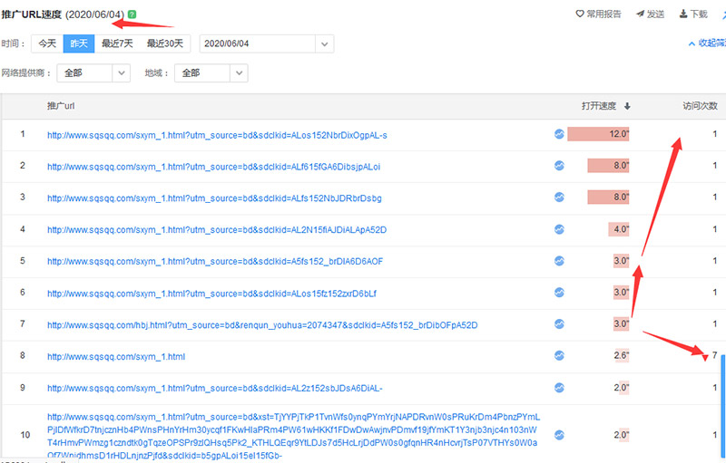Expand the 地域 region dropdown

coord(239,73)
